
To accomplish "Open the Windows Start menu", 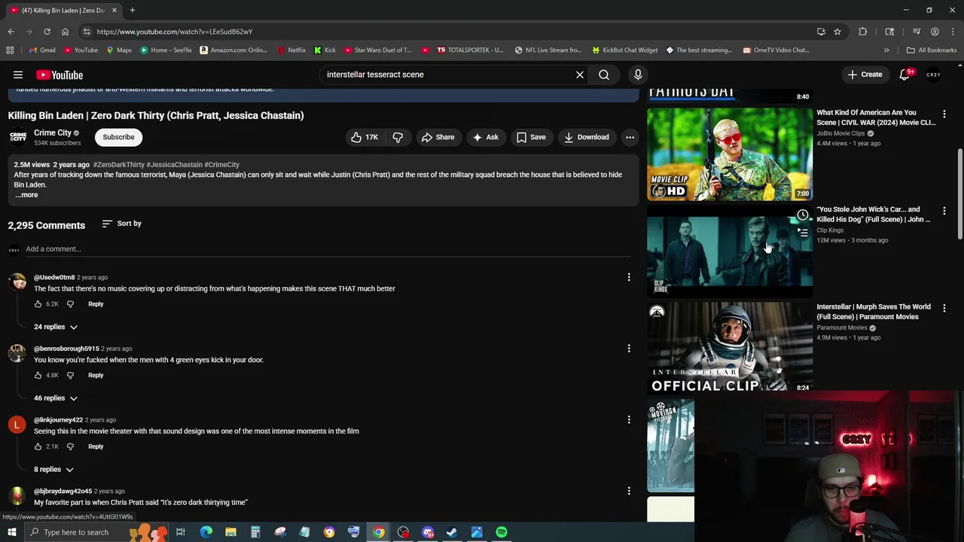I will click(11, 532).
